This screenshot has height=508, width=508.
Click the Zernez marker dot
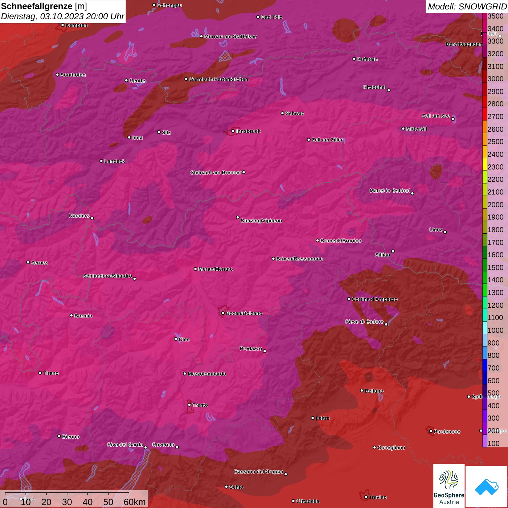click(28, 262)
